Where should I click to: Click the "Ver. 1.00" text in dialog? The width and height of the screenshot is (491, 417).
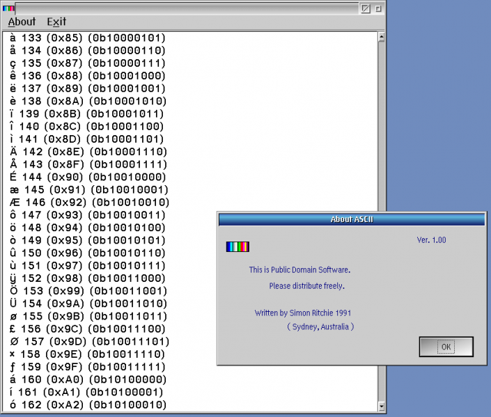point(431,240)
